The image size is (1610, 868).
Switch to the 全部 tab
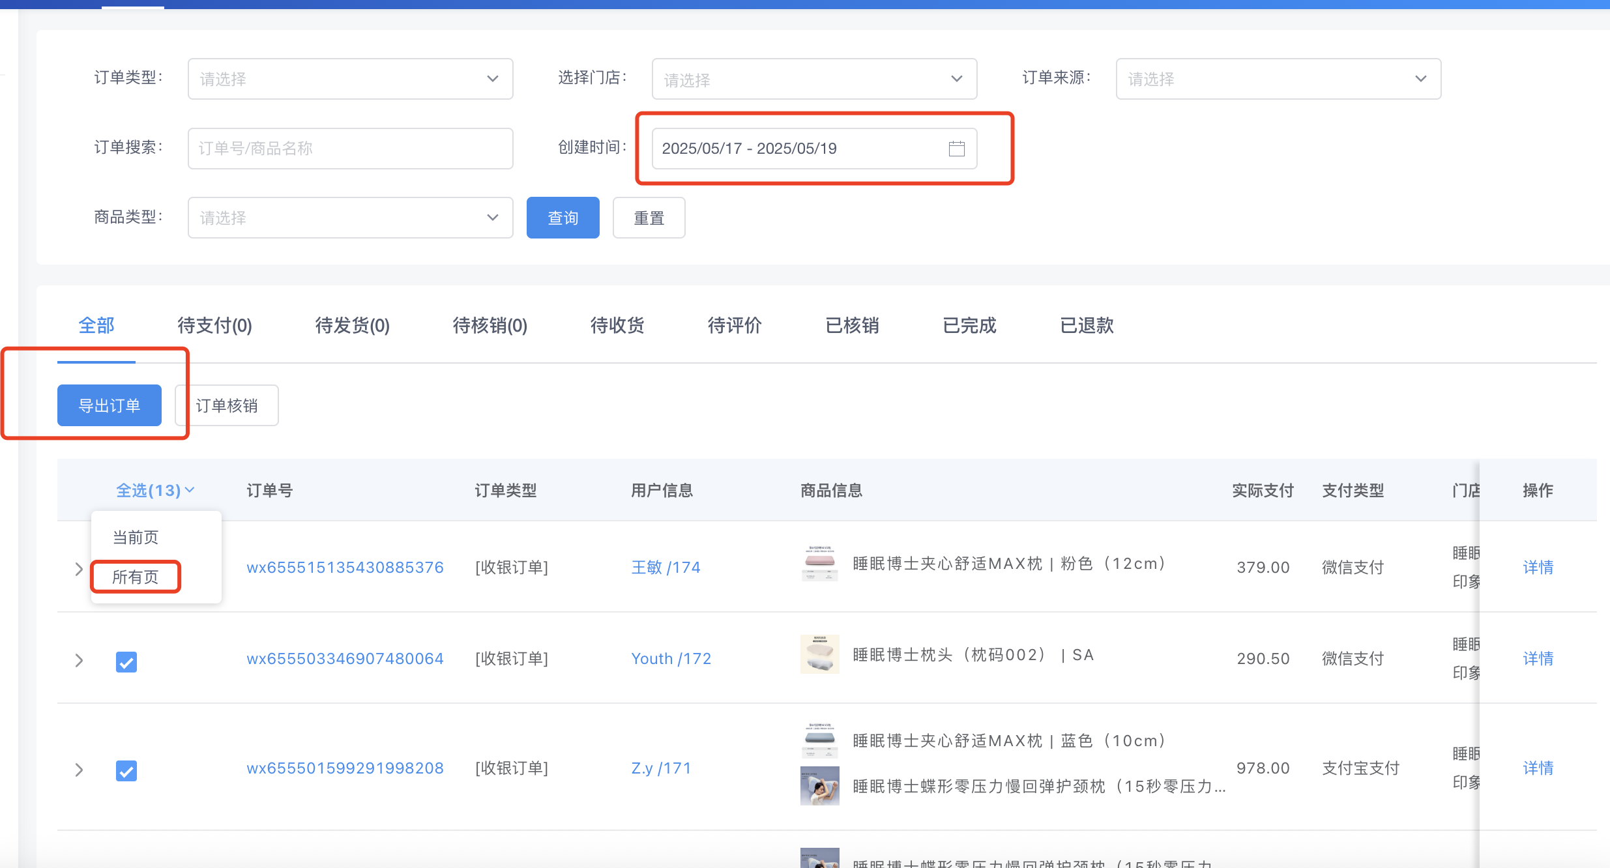(x=96, y=325)
